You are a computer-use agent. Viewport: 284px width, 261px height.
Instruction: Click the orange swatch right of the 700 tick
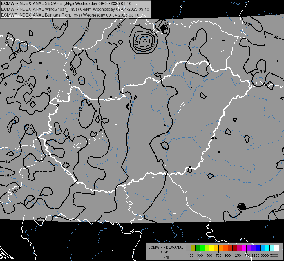221,248
